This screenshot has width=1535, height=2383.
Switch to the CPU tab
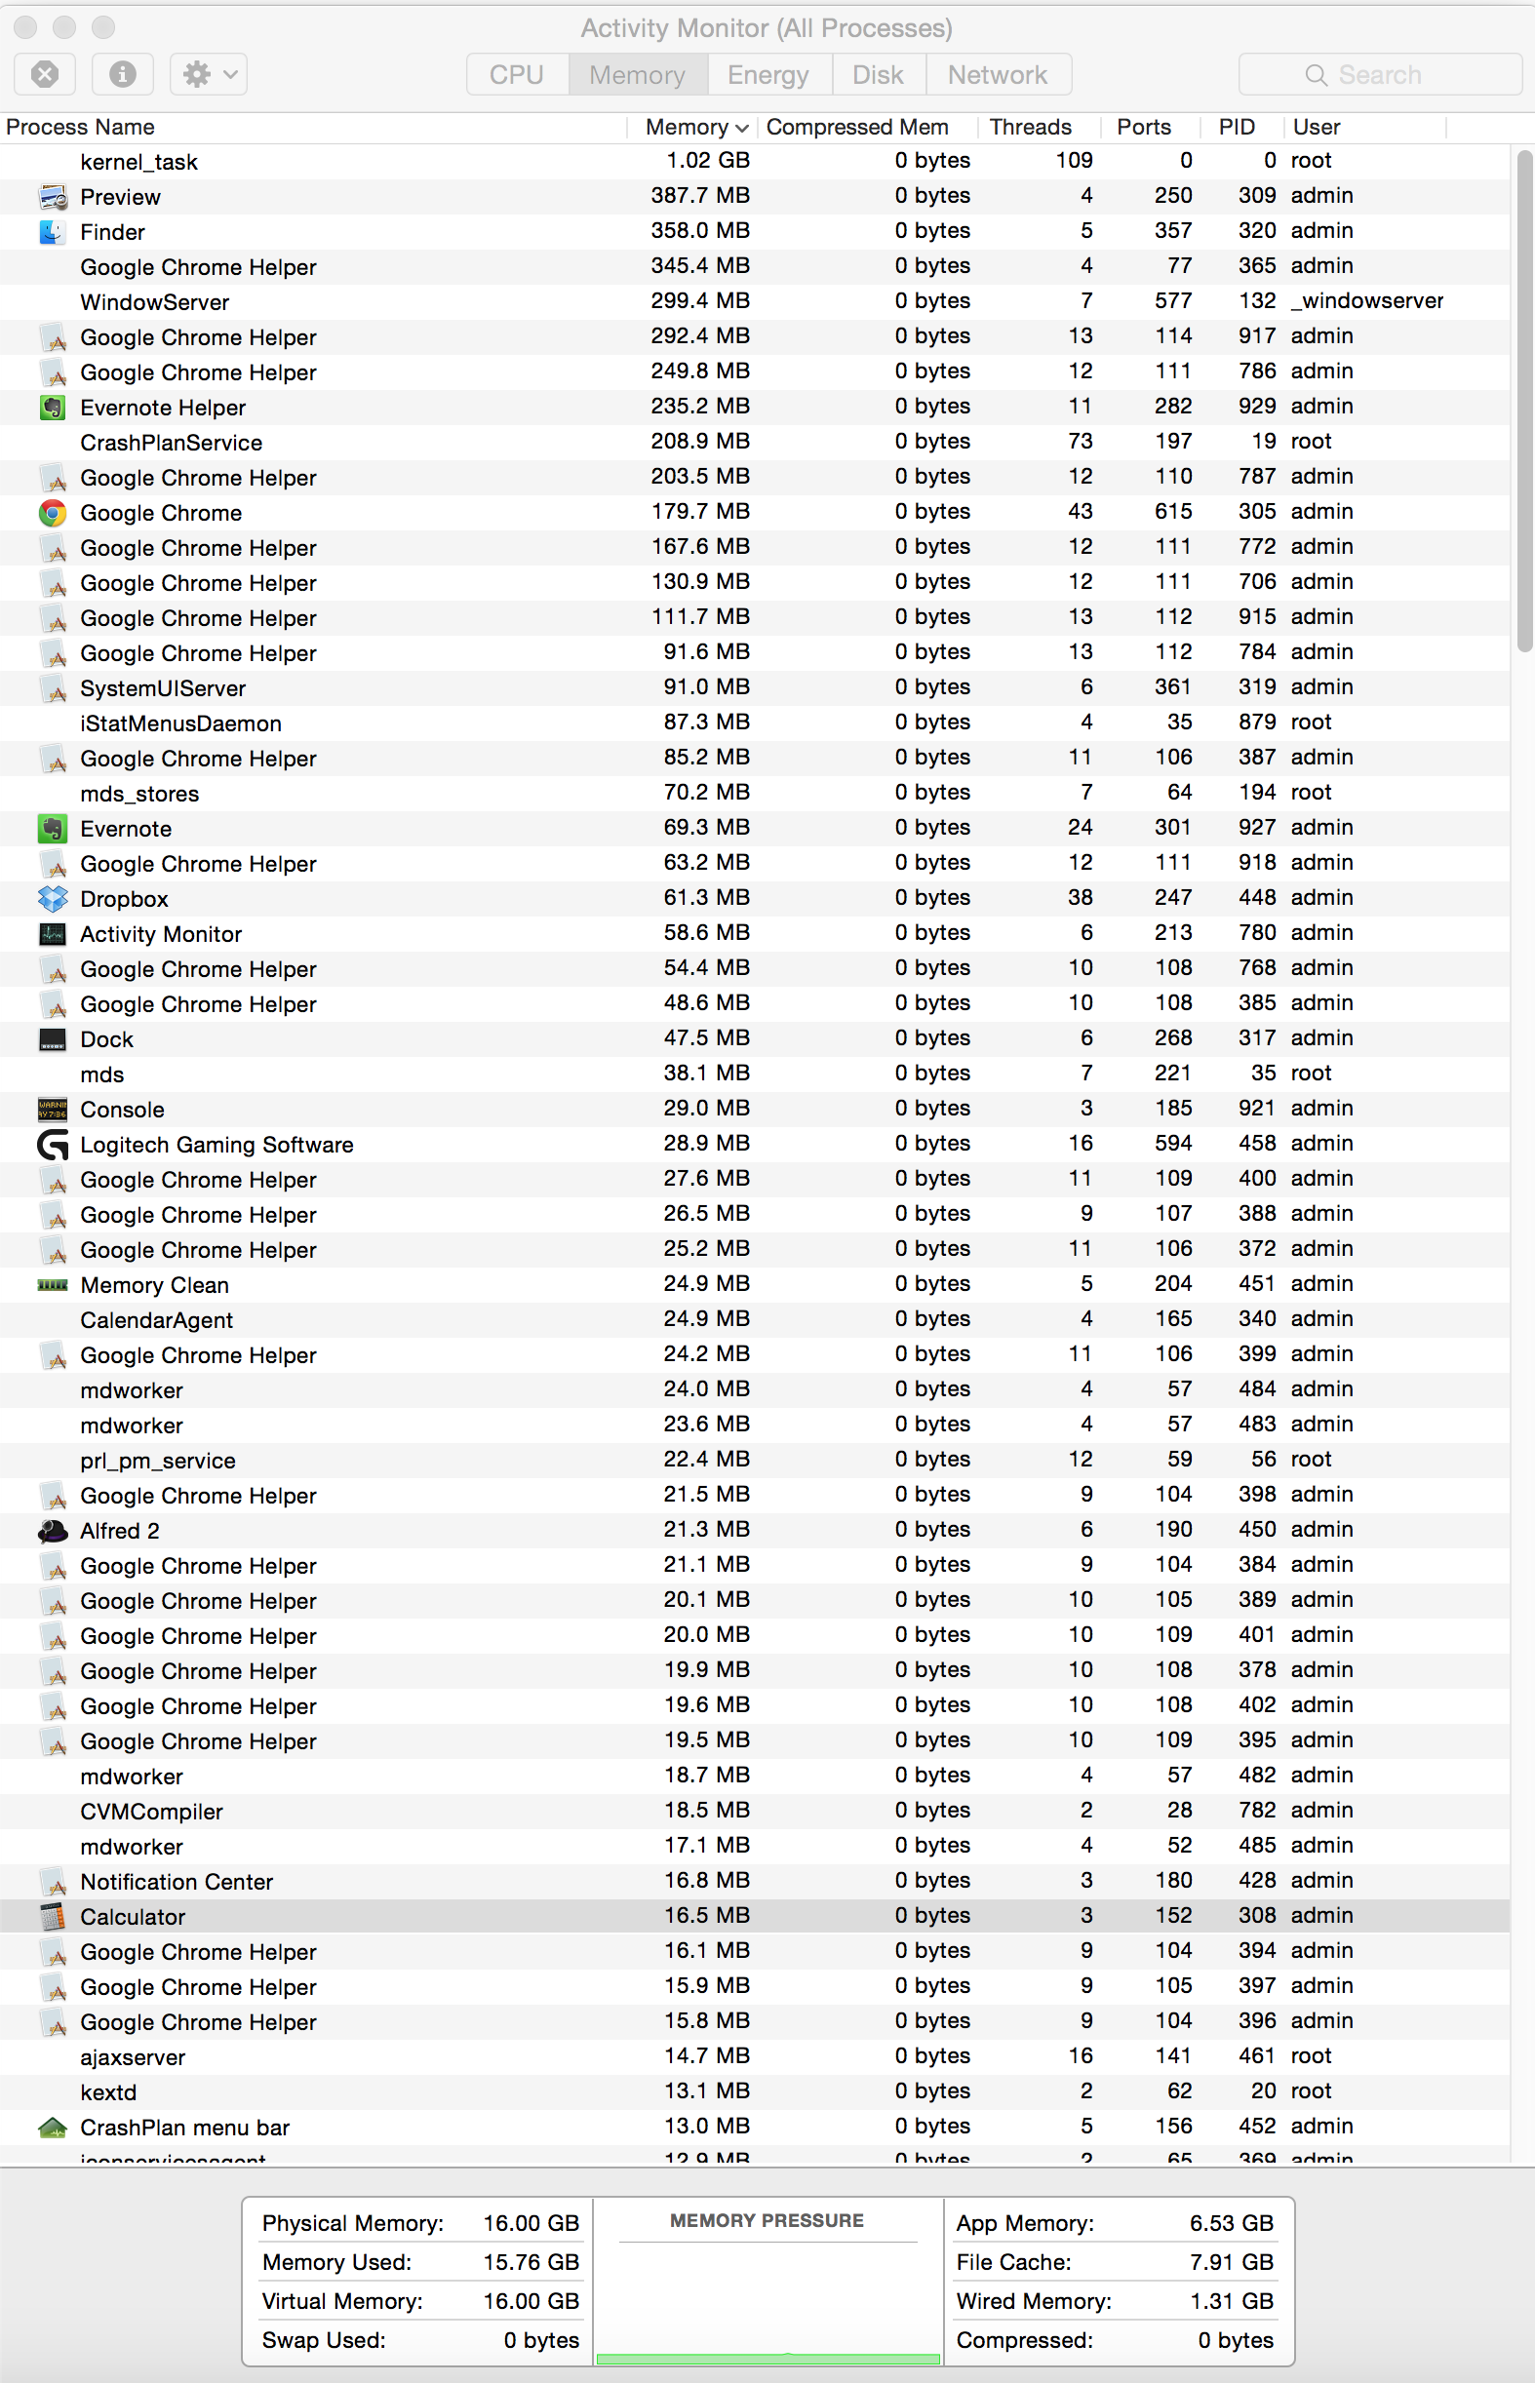pyautogui.click(x=516, y=75)
